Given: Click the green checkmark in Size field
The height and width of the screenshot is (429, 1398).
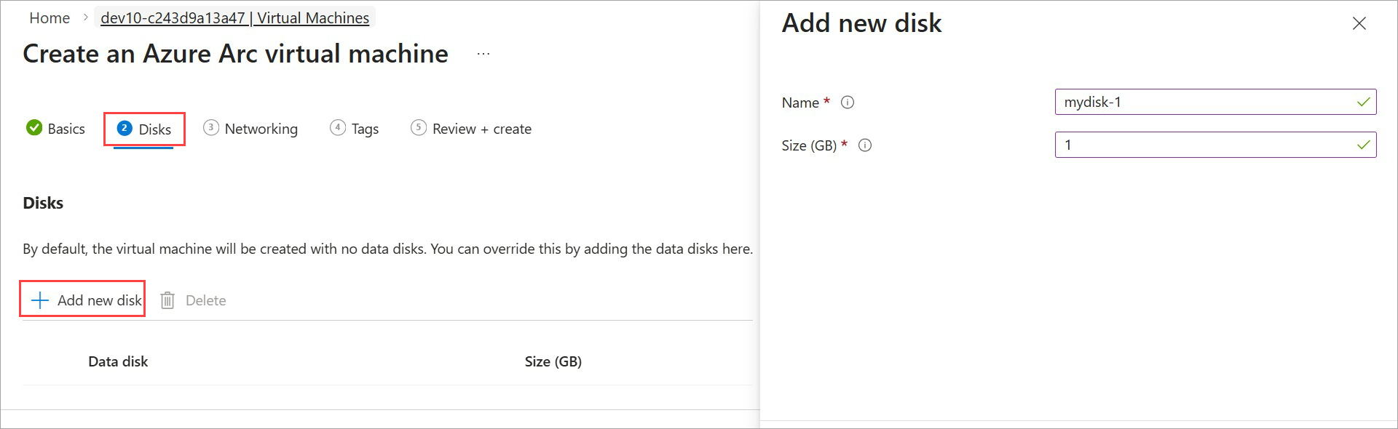Looking at the screenshot, I should tap(1363, 145).
